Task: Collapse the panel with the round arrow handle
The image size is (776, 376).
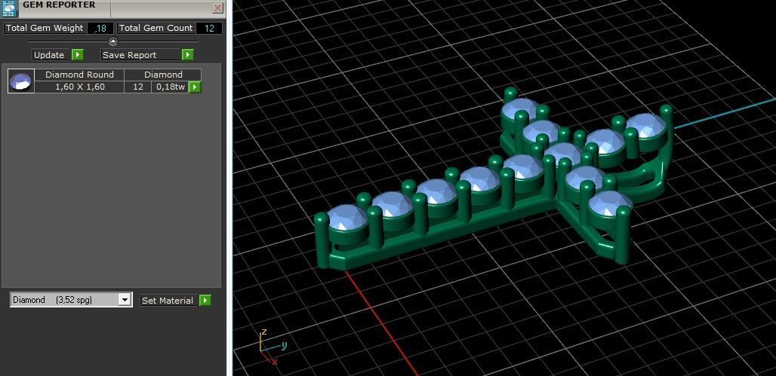Action: point(112,41)
